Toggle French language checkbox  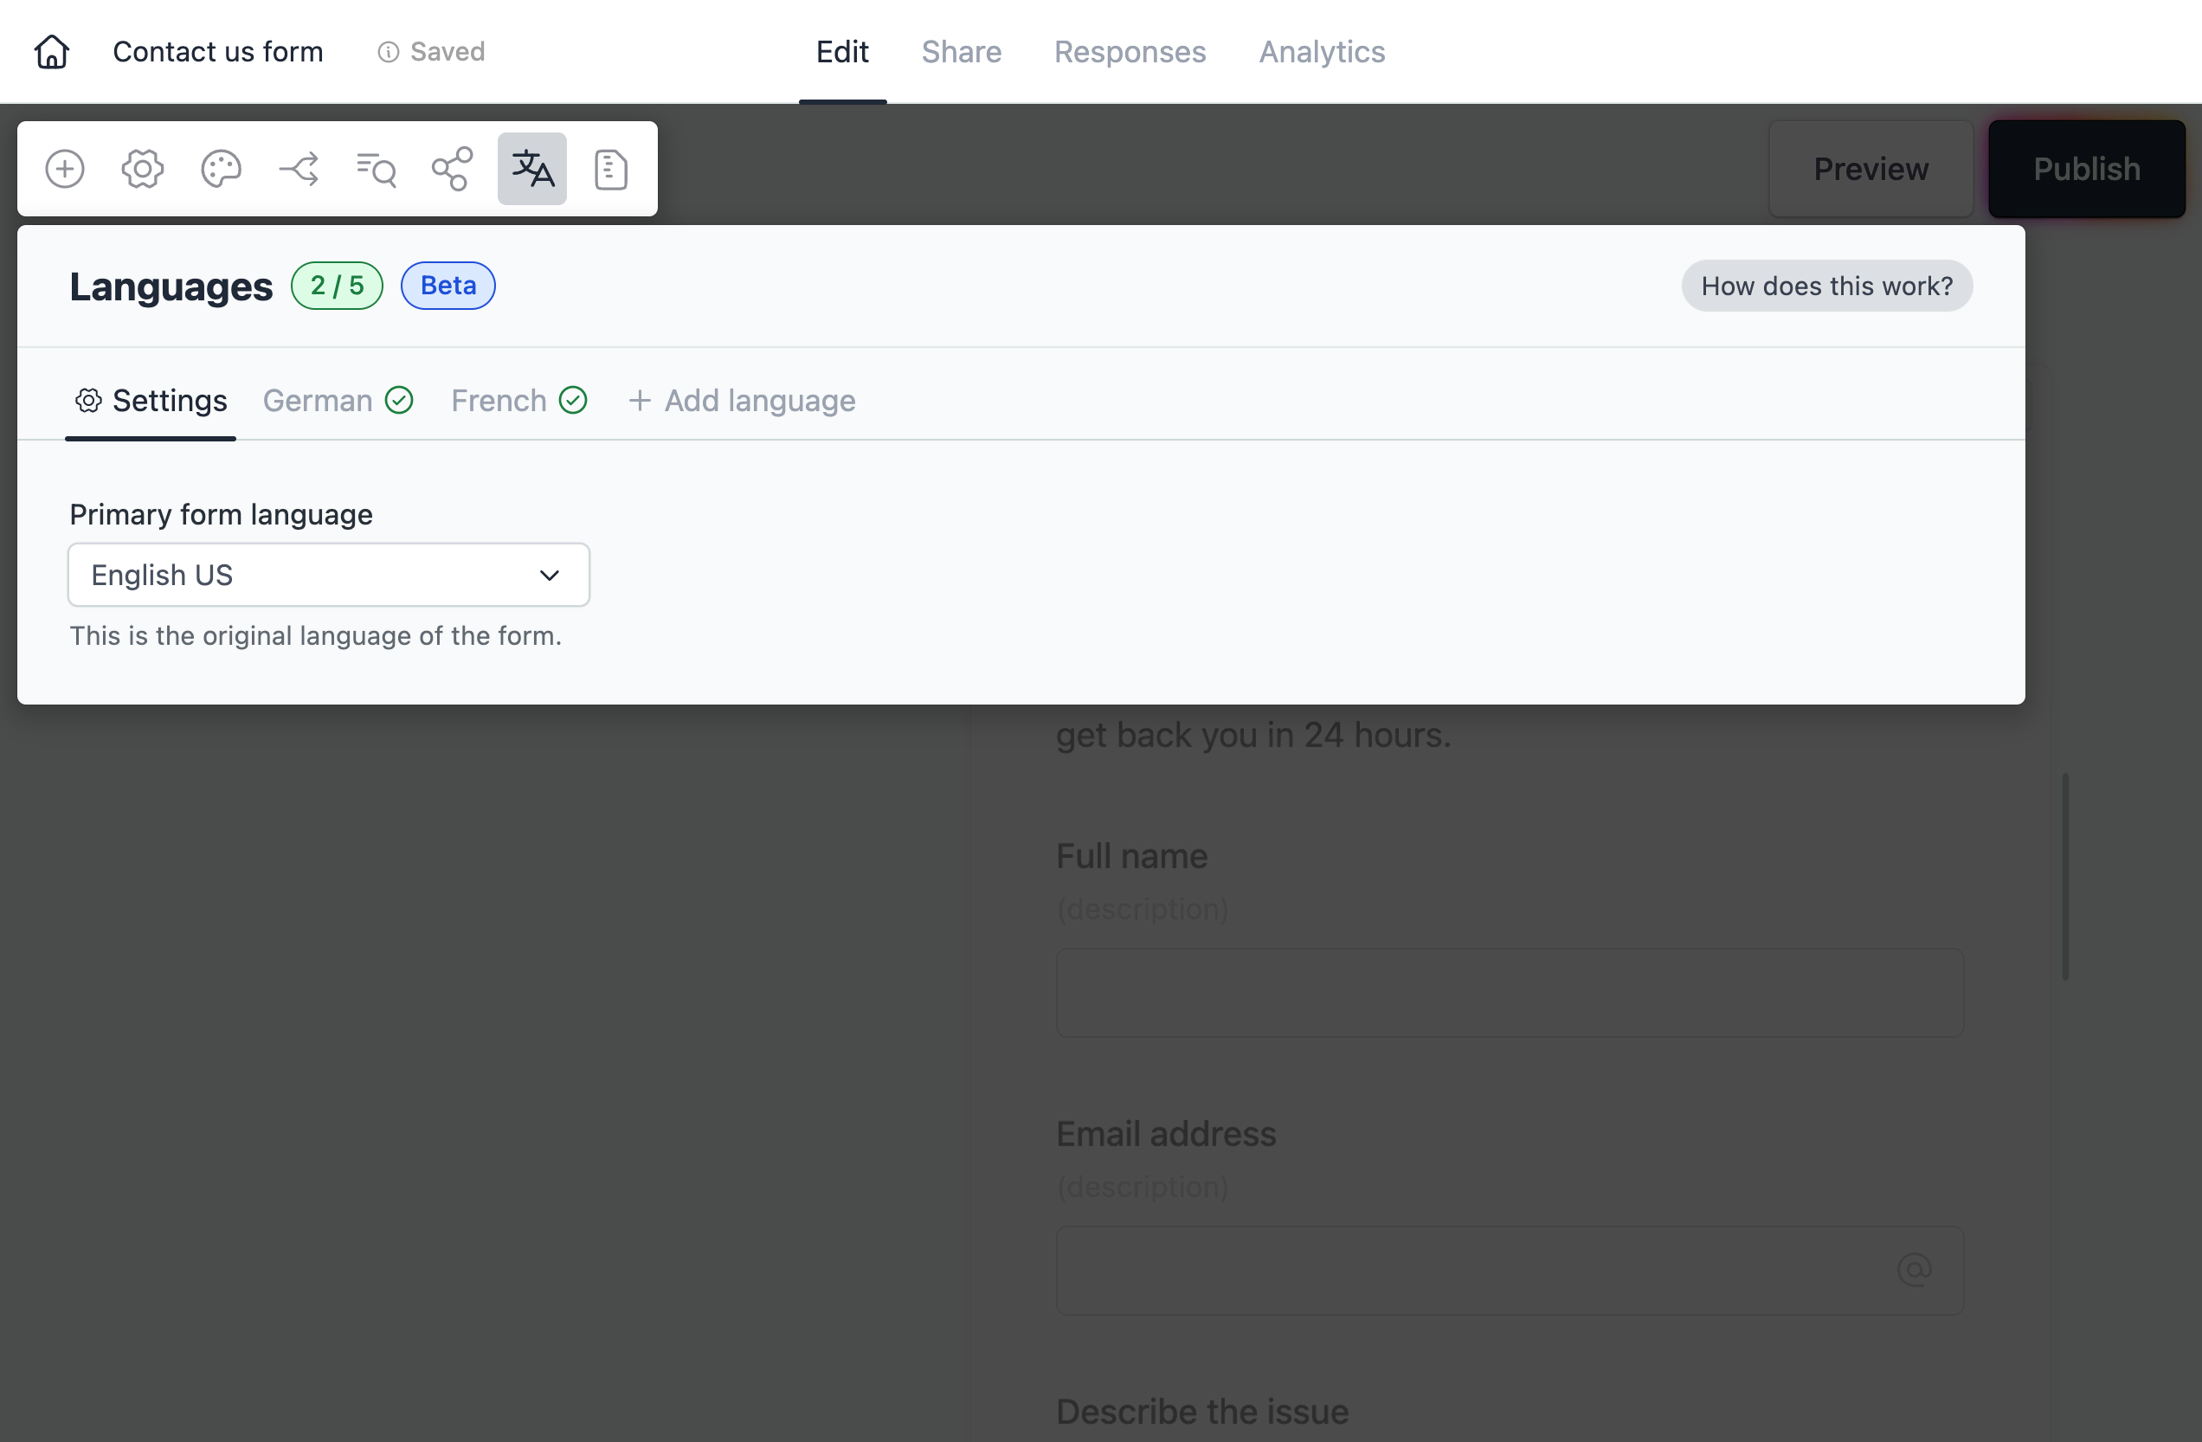click(573, 401)
